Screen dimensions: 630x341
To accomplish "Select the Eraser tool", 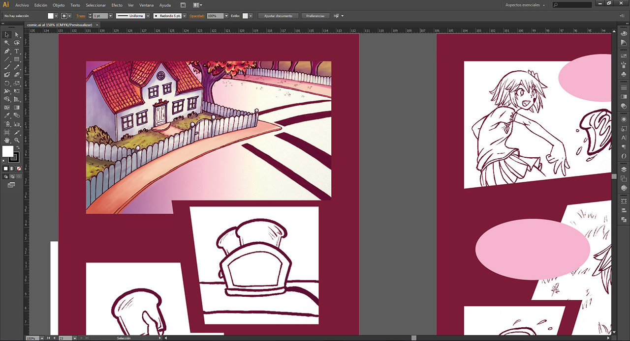I will (17, 75).
